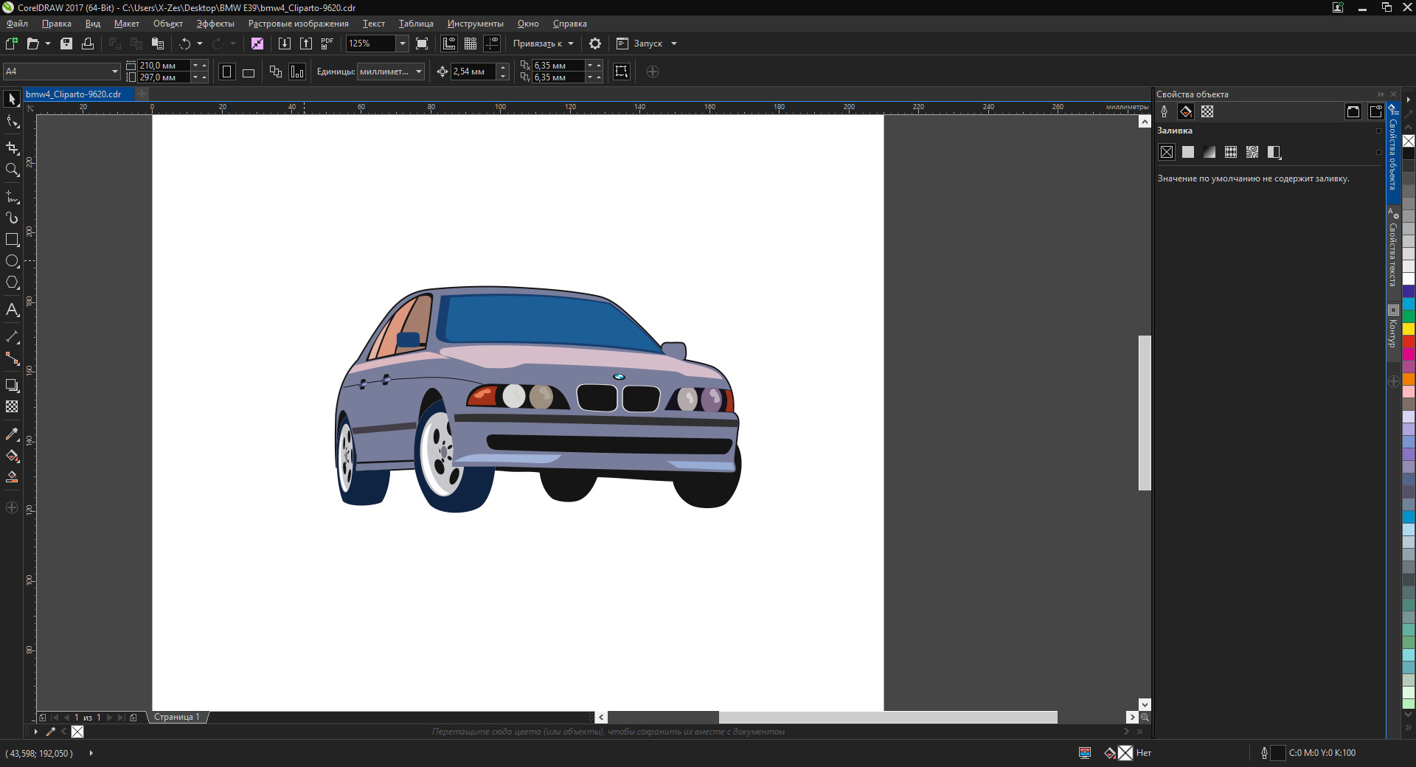Choose Uniform fill type
This screenshot has height=767, width=1416.
tap(1188, 152)
